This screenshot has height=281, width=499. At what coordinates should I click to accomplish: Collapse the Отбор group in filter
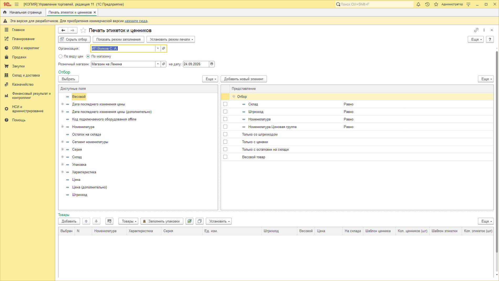pos(234,96)
